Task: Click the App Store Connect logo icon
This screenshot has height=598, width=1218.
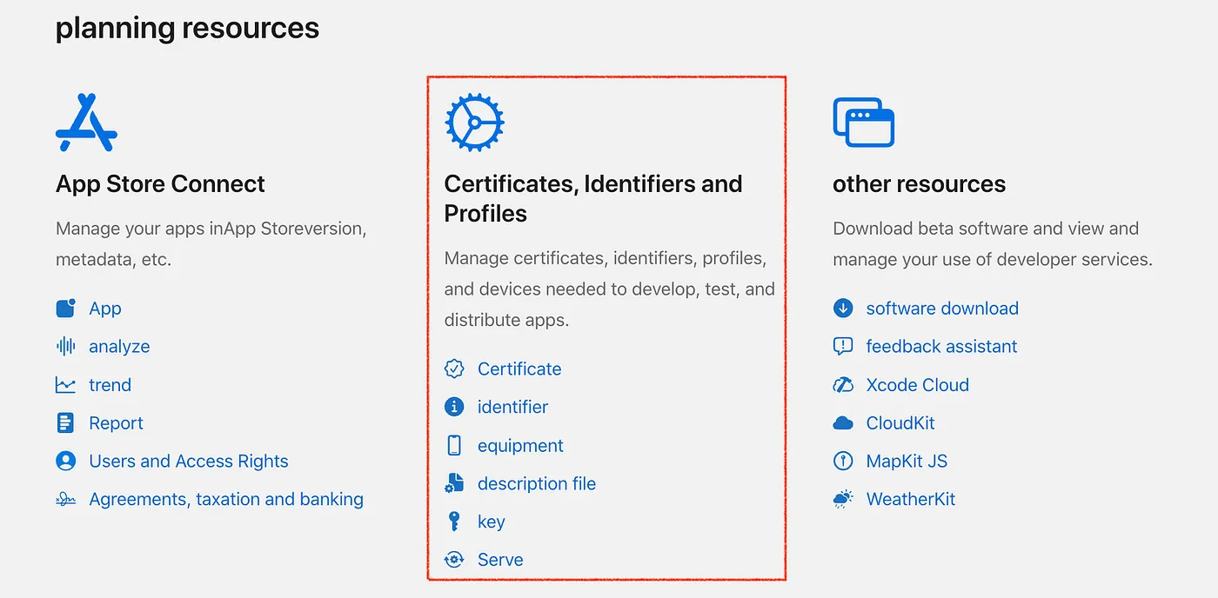Action: (x=86, y=123)
